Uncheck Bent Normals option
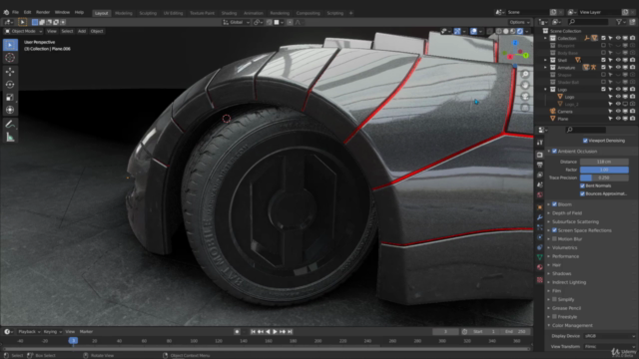Screen dimensions: 639x359 coord(582,185)
